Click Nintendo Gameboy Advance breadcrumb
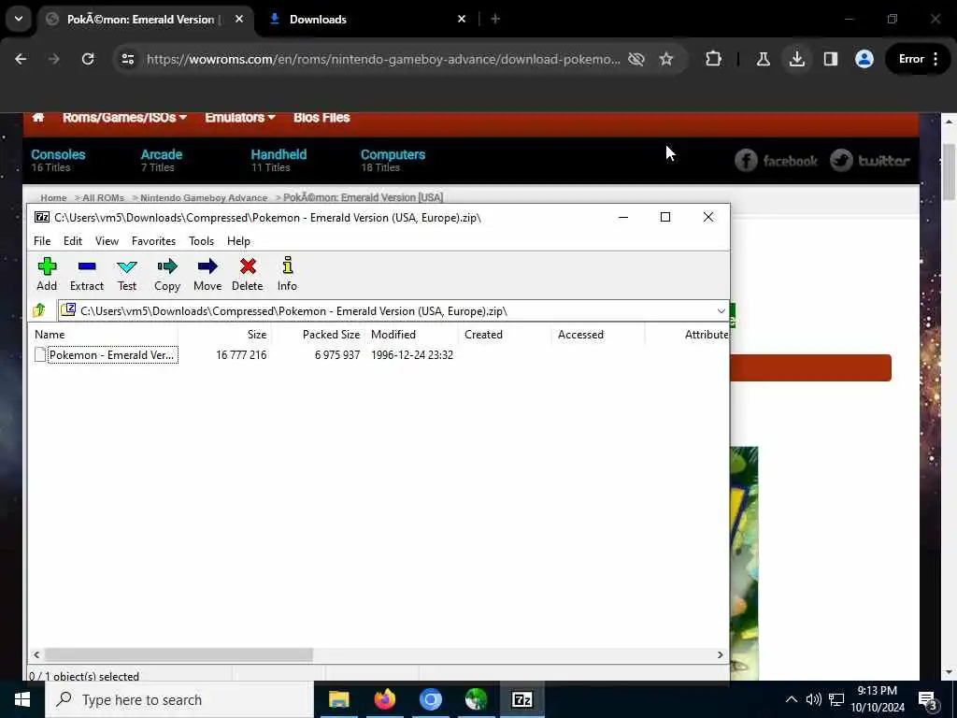 tap(204, 198)
